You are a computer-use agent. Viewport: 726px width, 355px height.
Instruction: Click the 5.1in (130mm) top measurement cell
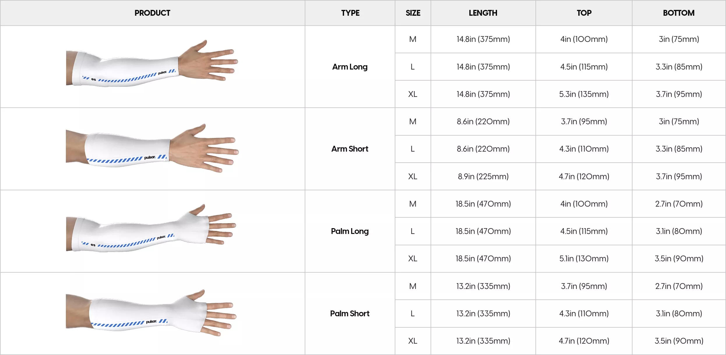[584, 258]
